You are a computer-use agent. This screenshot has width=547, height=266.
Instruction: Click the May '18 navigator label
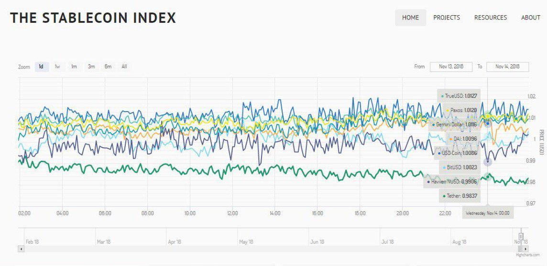pyautogui.click(x=246, y=242)
